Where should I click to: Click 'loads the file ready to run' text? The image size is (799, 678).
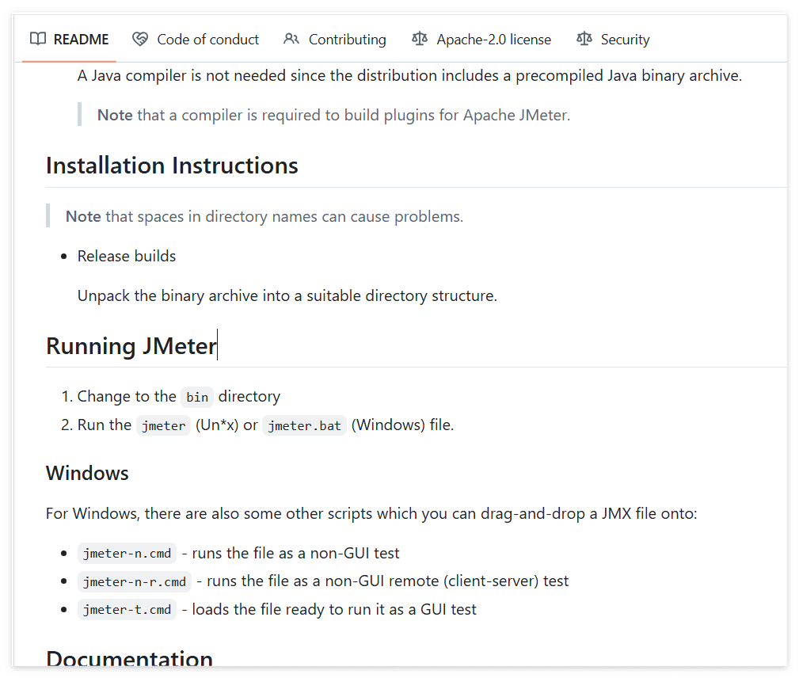334,609
